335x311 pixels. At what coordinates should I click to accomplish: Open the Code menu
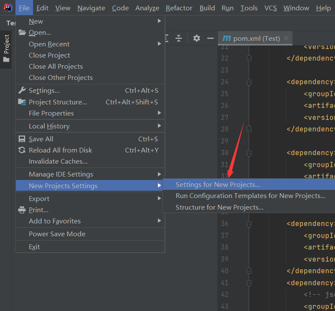click(x=120, y=8)
